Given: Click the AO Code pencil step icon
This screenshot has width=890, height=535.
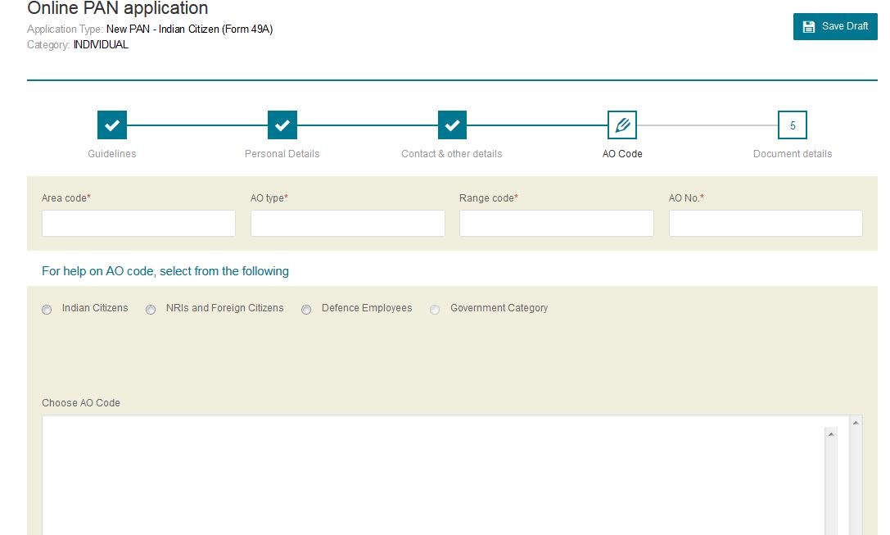Looking at the screenshot, I should 622,125.
